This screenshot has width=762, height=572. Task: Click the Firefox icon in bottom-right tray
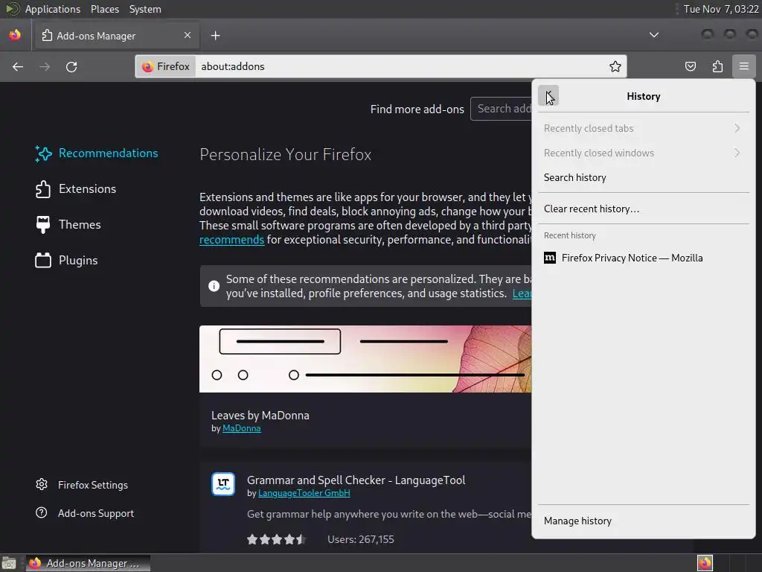pos(705,563)
